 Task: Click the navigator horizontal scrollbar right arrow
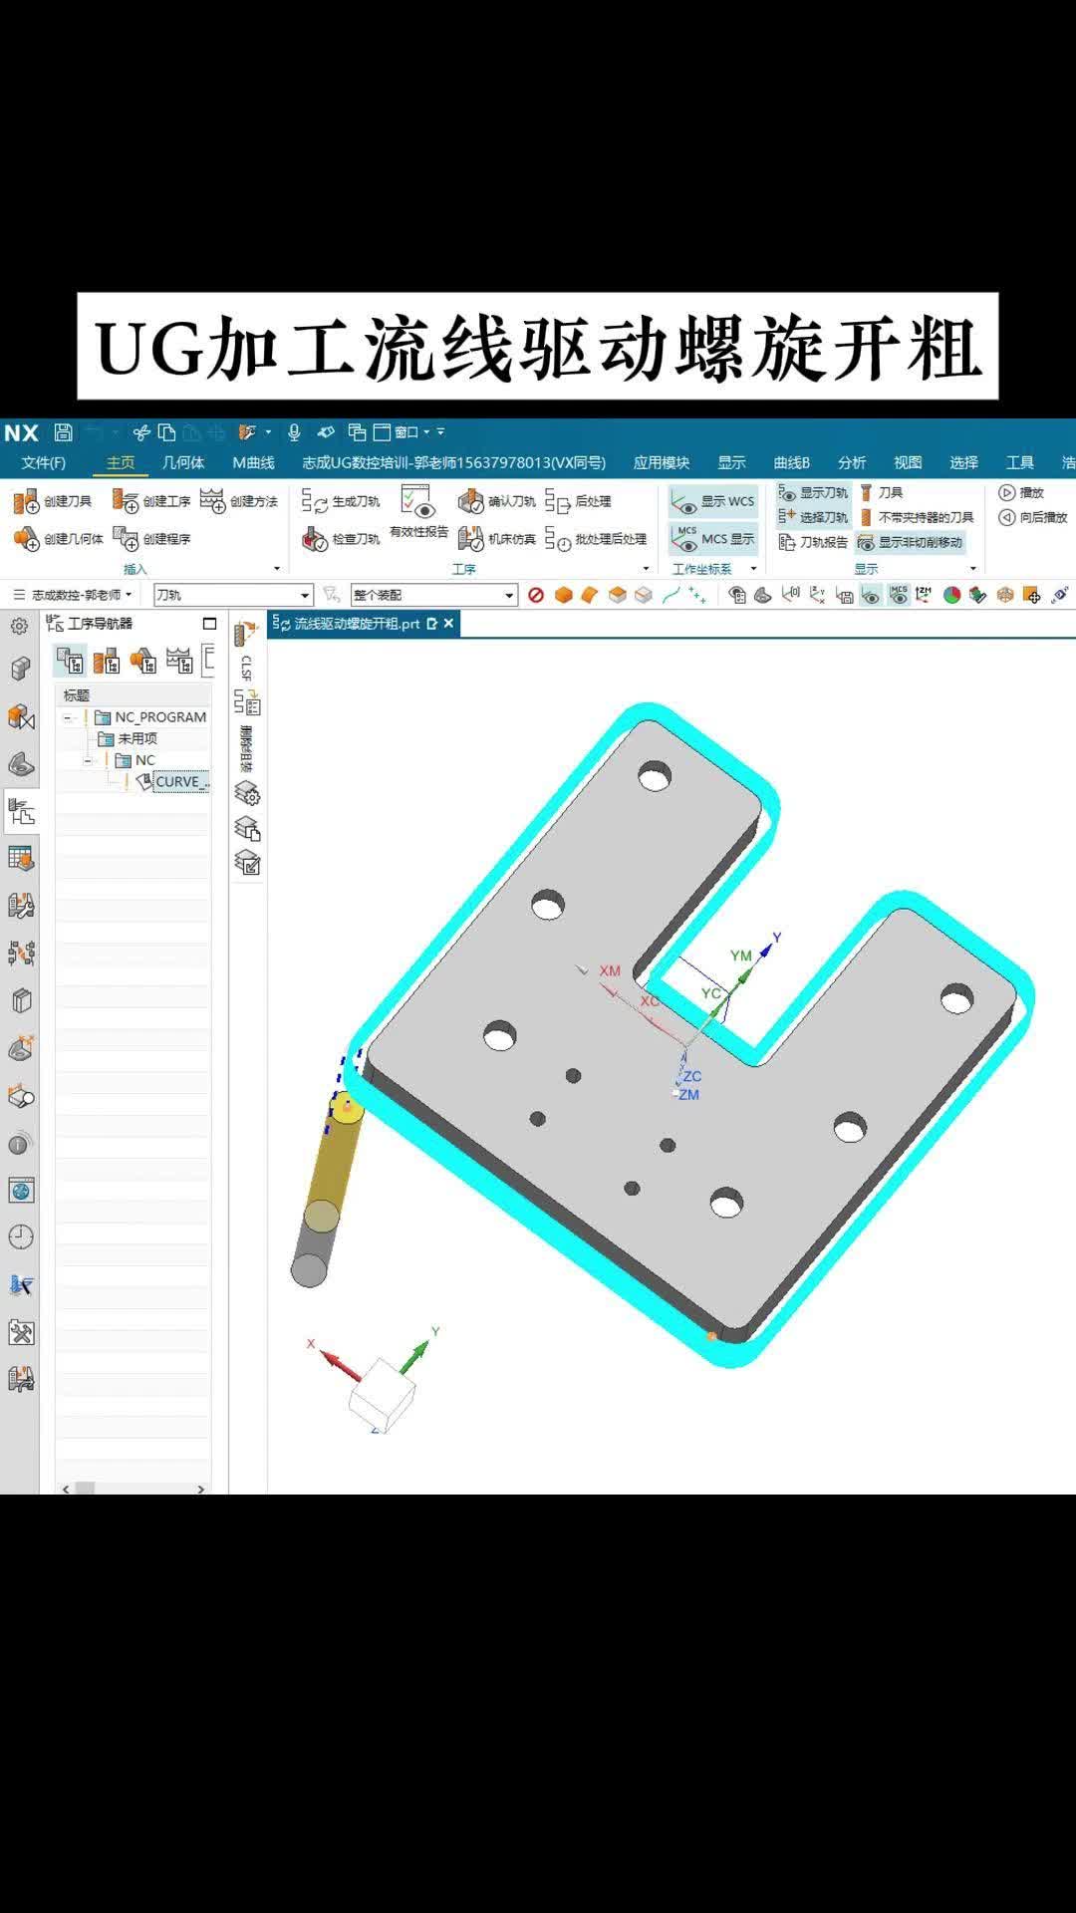pyautogui.click(x=201, y=1489)
